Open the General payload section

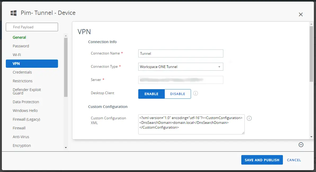tap(19, 37)
